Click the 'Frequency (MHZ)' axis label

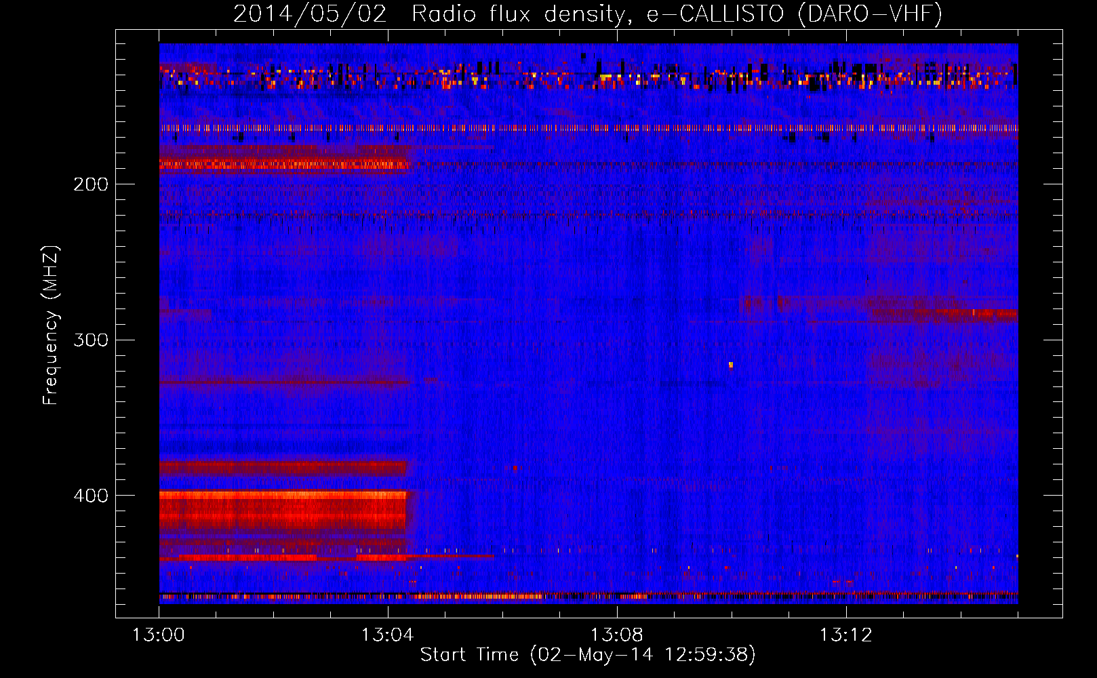pyautogui.click(x=51, y=325)
